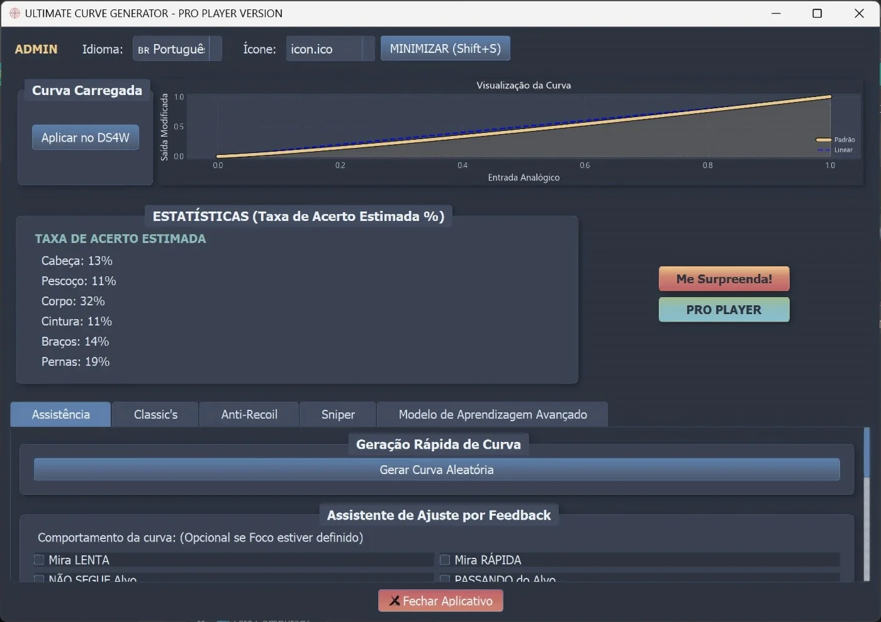Open the Idioma language dropdown
Image resolution: width=881 pixels, height=622 pixels.
pos(177,49)
